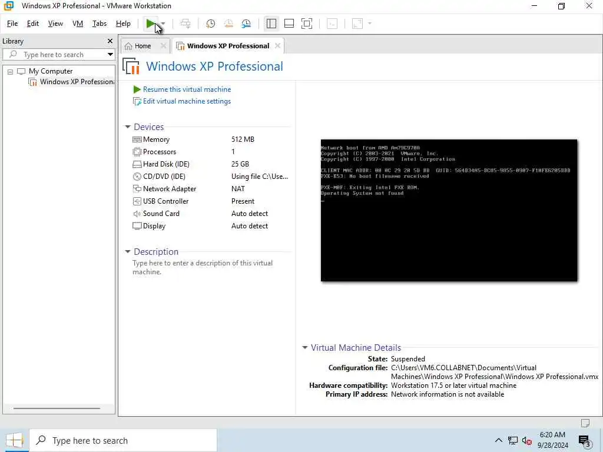
Task: Click the message log icon in status bar
Action: [x=585, y=423]
